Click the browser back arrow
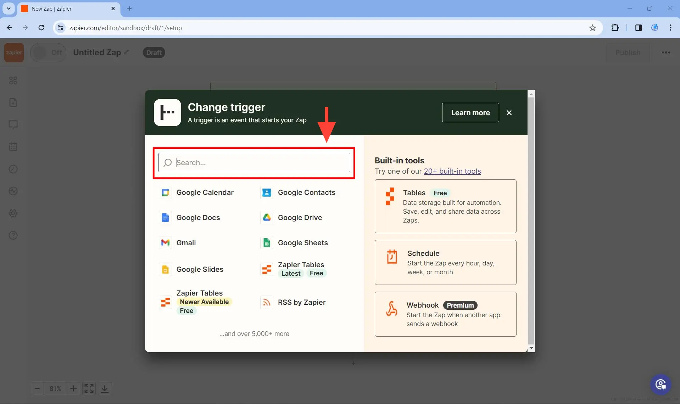 pos(10,28)
